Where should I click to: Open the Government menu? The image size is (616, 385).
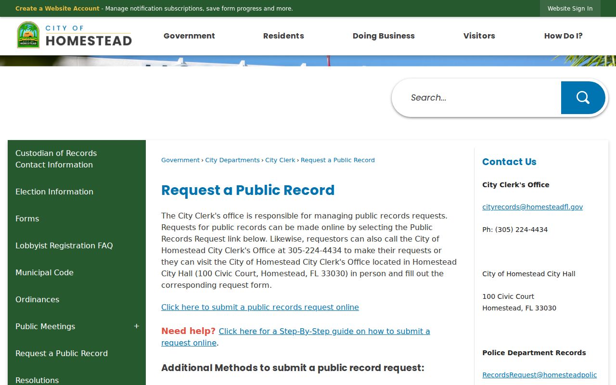pos(189,36)
